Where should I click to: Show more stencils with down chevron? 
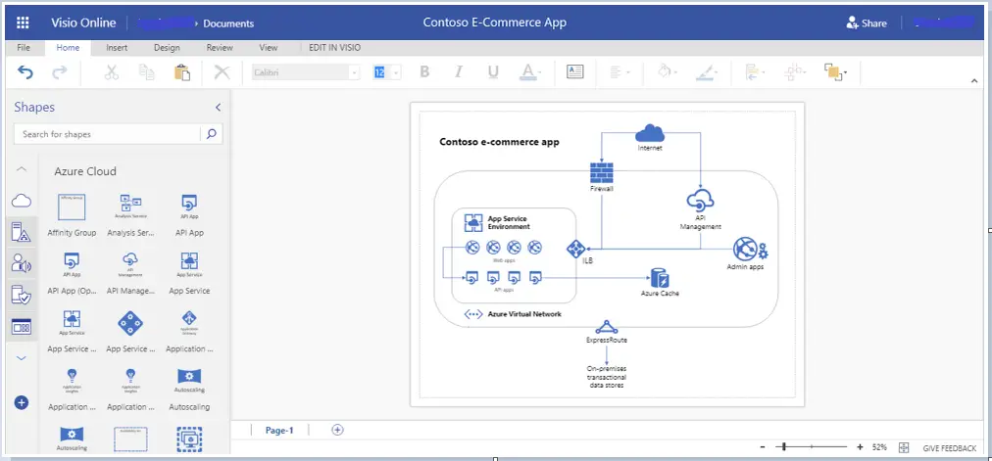point(22,358)
